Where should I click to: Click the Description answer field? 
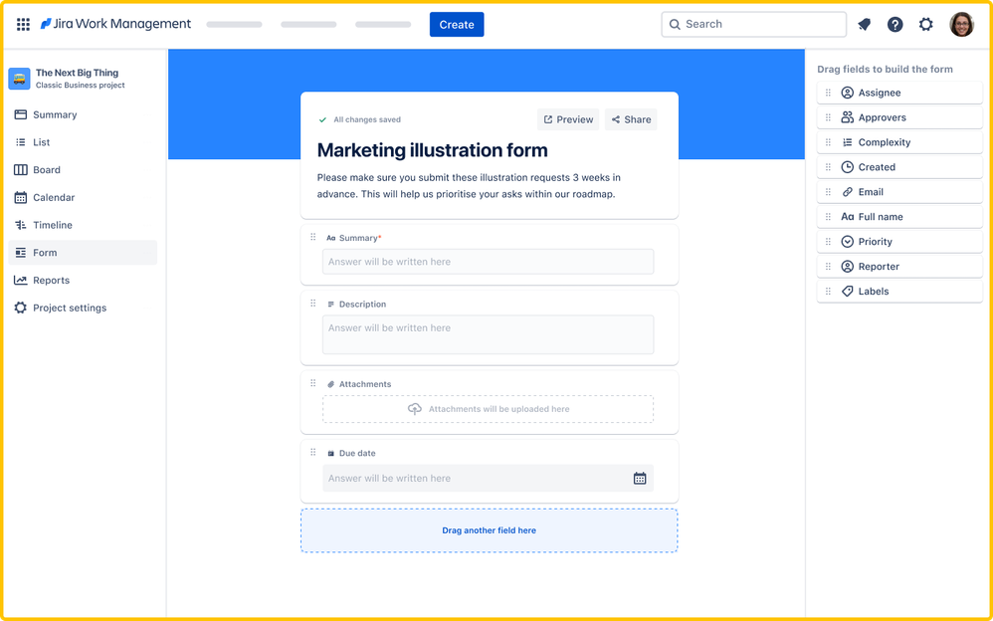click(x=488, y=334)
